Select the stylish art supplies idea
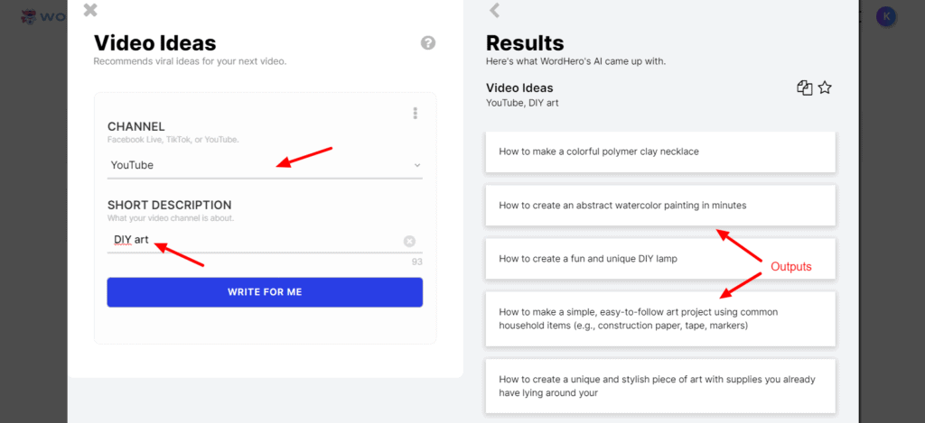This screenshot has height=423, width=925. coord(660,386)
